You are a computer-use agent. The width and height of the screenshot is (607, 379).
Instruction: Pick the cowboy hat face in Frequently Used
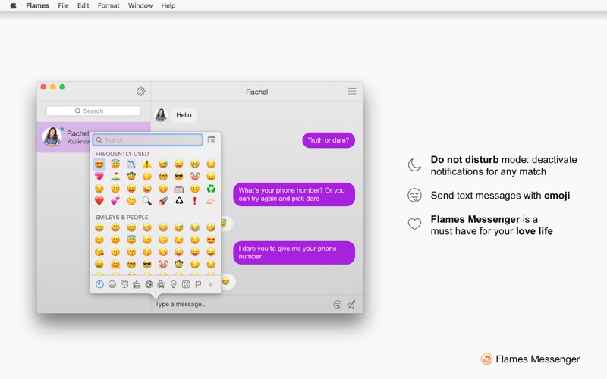(131, 177)
